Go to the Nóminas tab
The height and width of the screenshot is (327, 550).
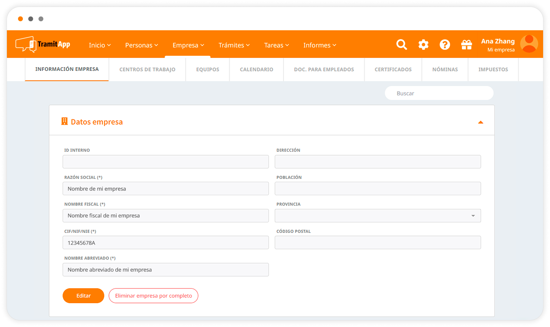445,70
